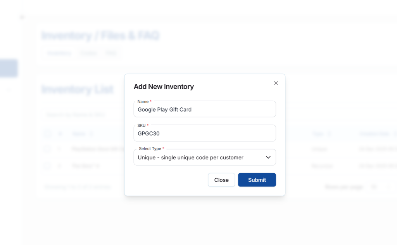This screenshot has width=397, height=245.
Task: Check the second inventory row's checkbox
Action: pos(47,166)
